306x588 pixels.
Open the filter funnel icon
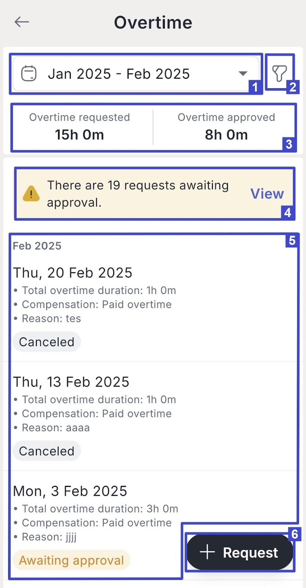coord(279,73)
